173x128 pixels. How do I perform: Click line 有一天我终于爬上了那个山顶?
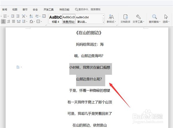90,102
